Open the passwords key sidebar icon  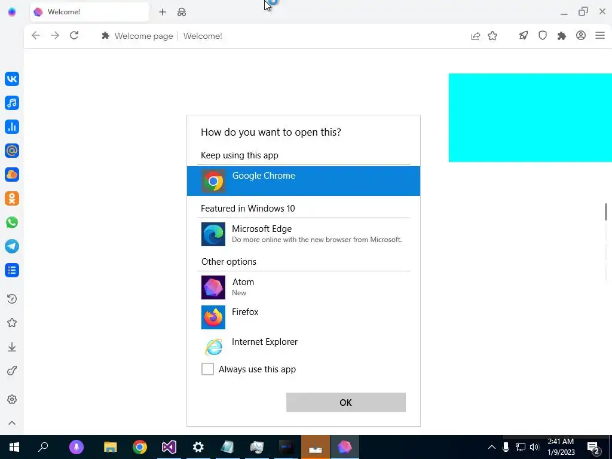[x=12, y=371]
